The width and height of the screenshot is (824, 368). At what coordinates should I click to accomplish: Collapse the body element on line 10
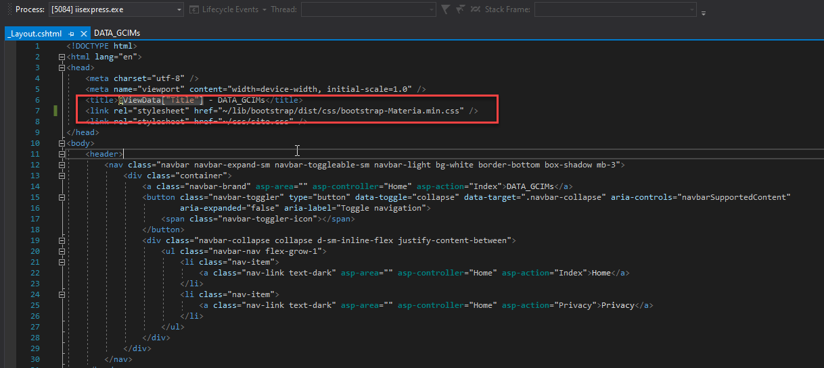point(62,143)
